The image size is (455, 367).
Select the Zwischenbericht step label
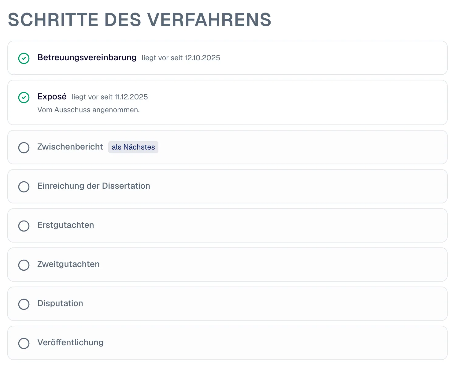[x=70, y=147]
